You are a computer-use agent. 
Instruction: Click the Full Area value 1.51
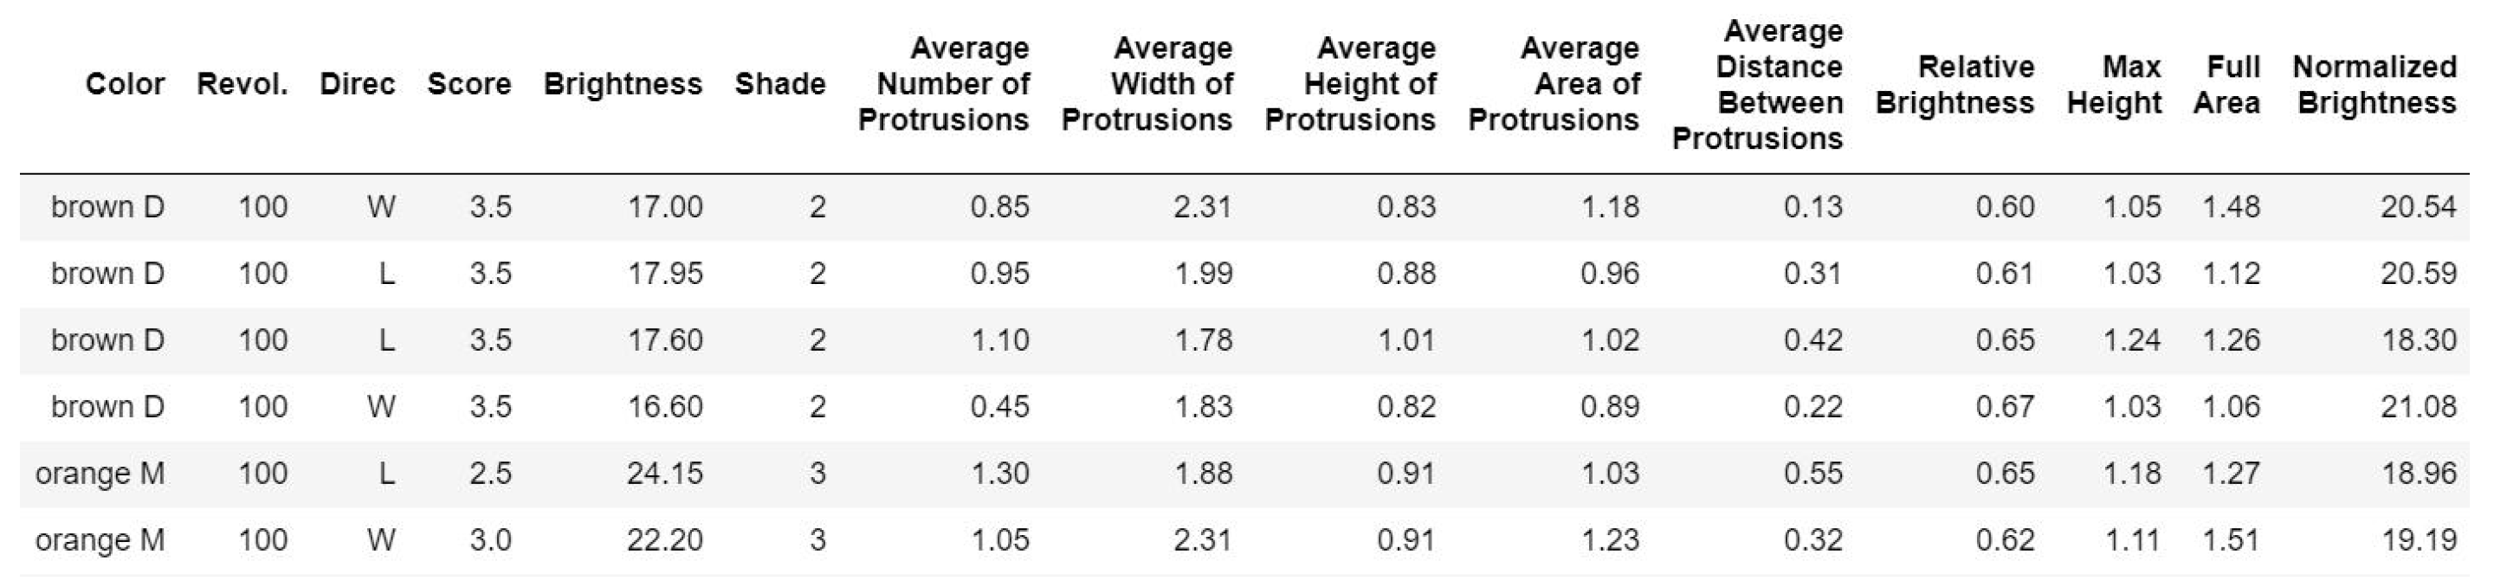[2231, 540]
